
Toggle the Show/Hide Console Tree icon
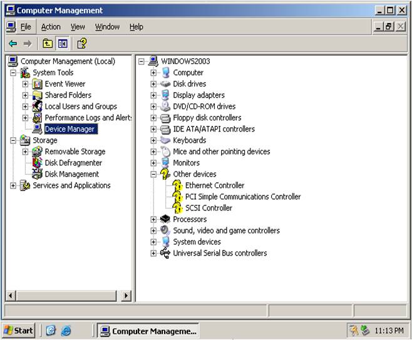tap(63, 43)
